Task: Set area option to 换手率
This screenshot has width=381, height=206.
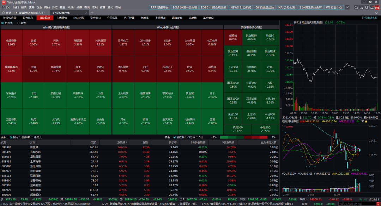Action: pyautogui.click(x=20, y=137)
